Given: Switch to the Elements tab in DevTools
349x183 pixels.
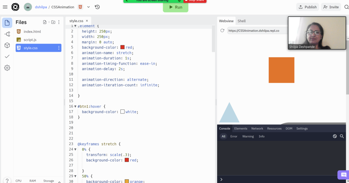Looking at the screenshot, I should pos(241,128).
